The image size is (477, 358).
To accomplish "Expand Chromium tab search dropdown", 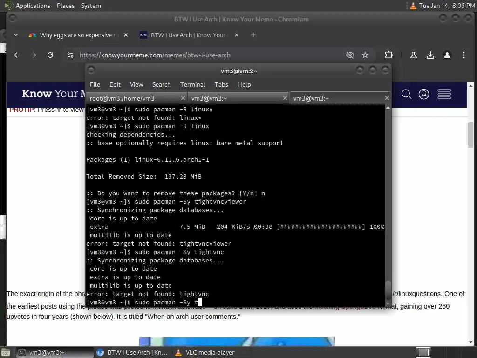I will coord(16,35).
